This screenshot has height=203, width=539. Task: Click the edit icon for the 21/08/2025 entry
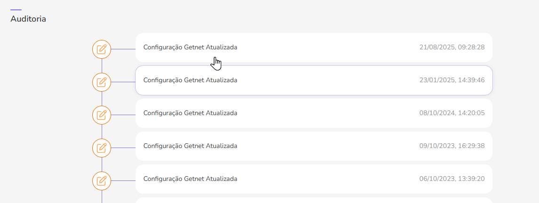[102, 49]
